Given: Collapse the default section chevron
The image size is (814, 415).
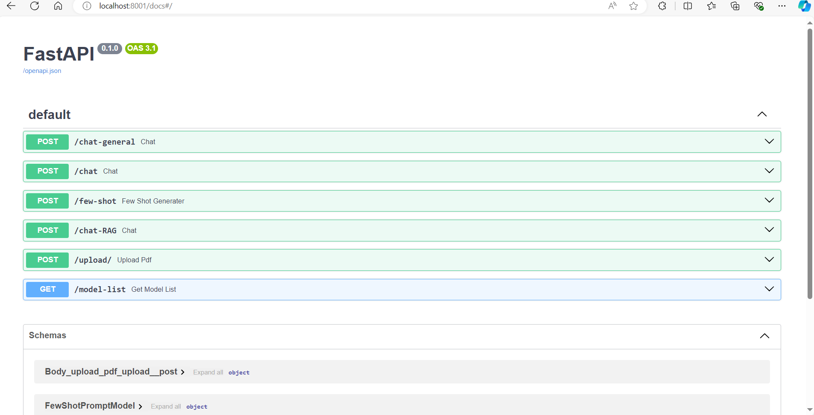Looking at the screenshot, I should [x=762, y=114].
